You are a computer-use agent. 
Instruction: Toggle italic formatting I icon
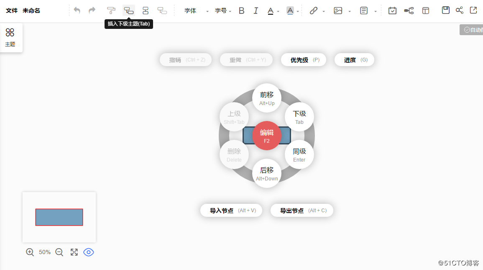tap(256, 11)
